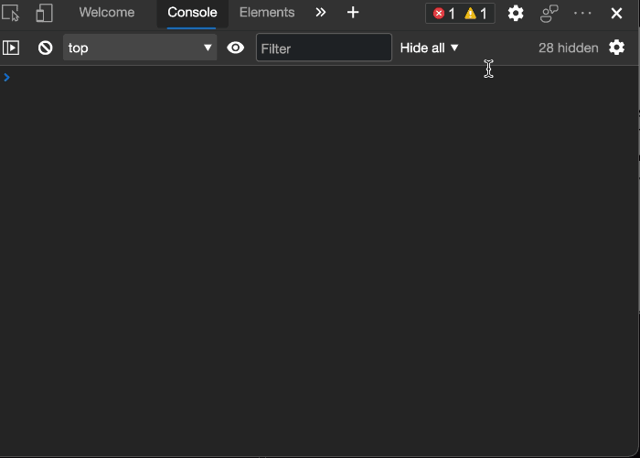The image size is (640, 458).
Task: Open console settings gear beside 28 hidden
Action: (616, 48)
